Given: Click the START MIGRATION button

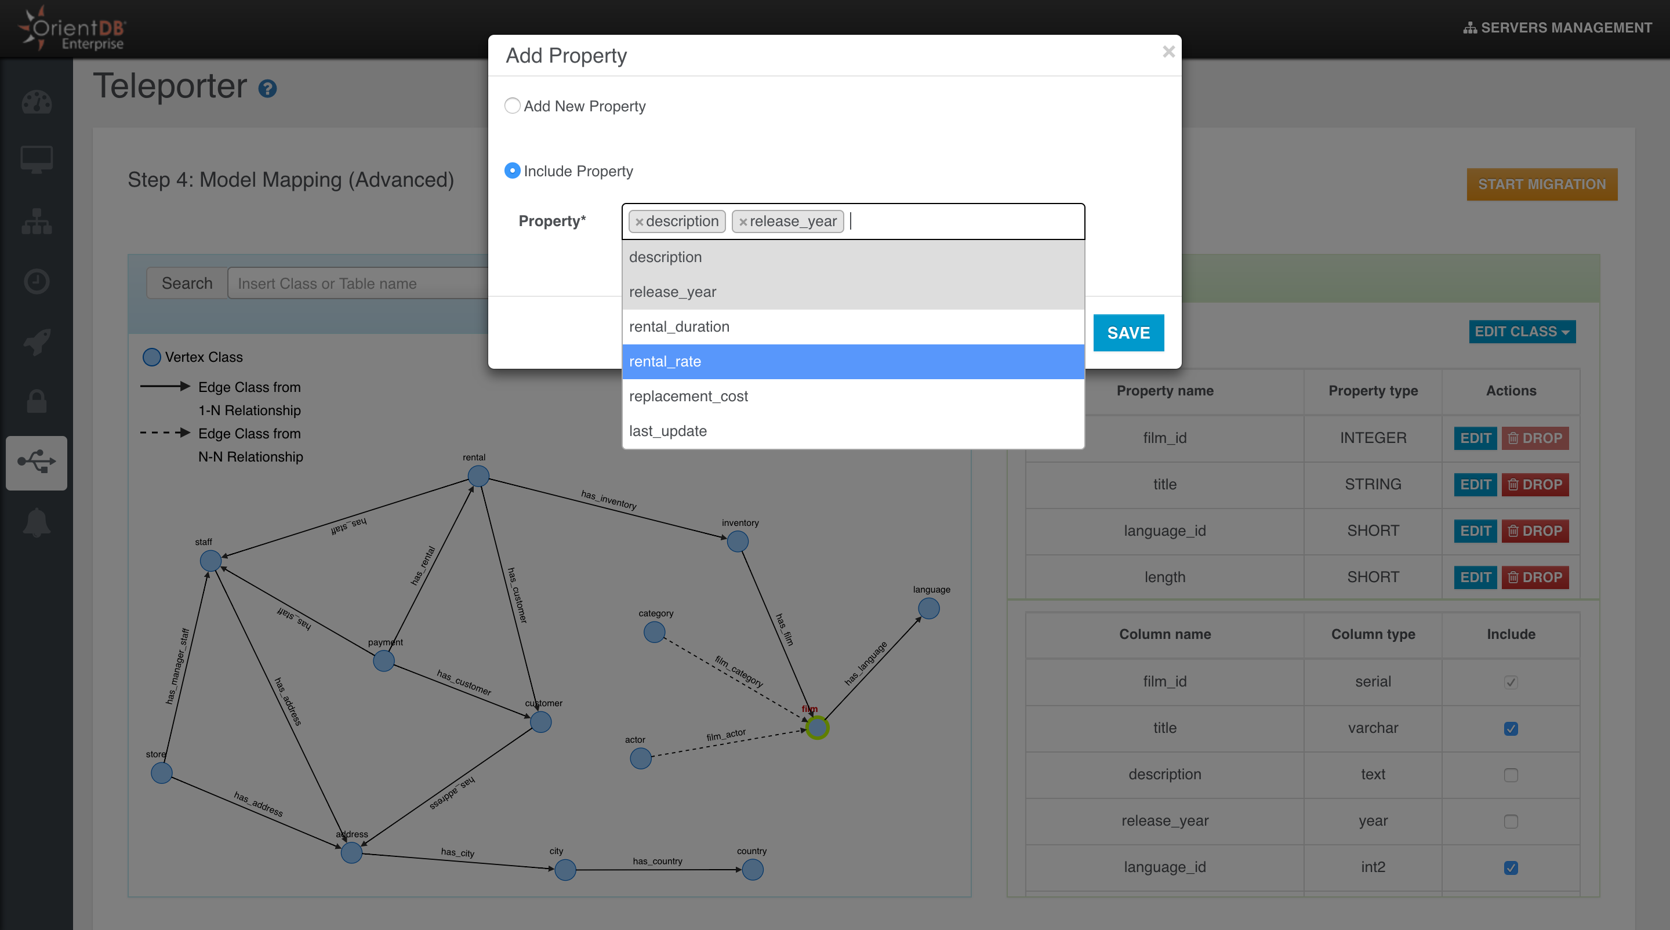Looking at the screenshot, I should coord(1542,185).
